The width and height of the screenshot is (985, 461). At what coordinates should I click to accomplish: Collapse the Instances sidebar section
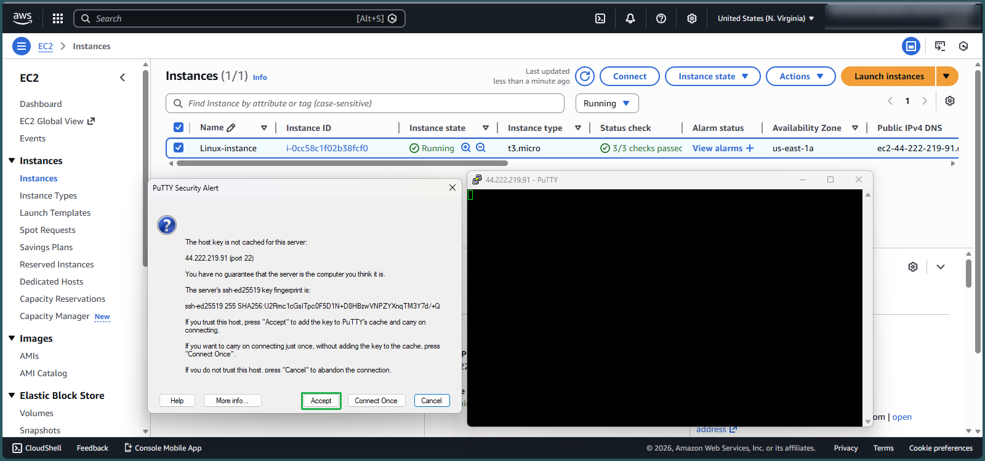pyautogui.click(x=12, y=160)
